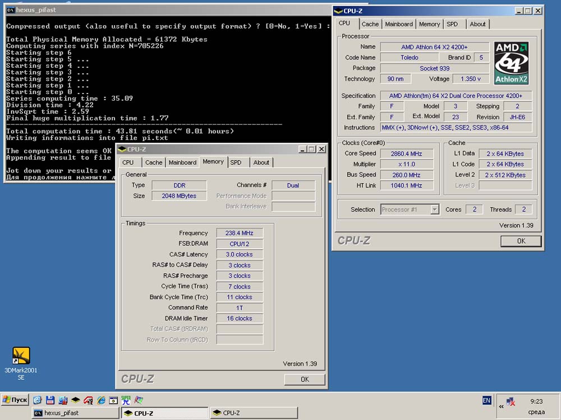Open the Пуск start button
The image size is (561, 420).
tap(15, 400)
